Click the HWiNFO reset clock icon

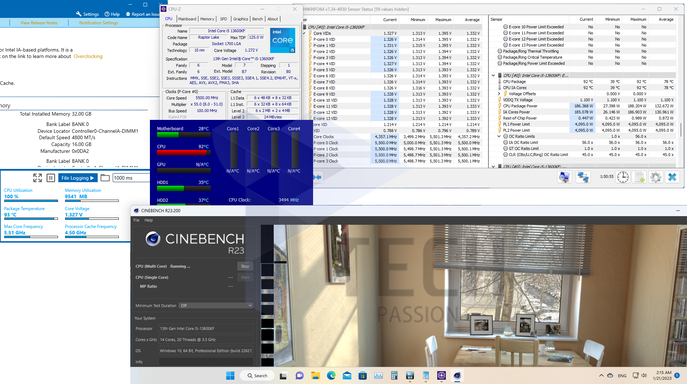point(623,177)
